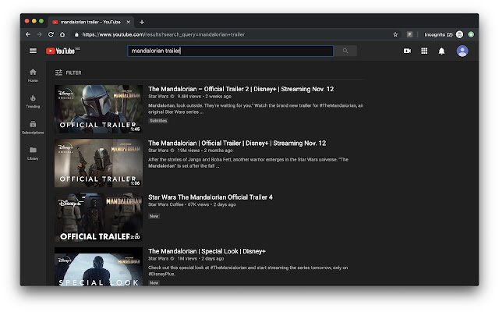Play the Trailer 4 thumbnail 2:20

98,217
